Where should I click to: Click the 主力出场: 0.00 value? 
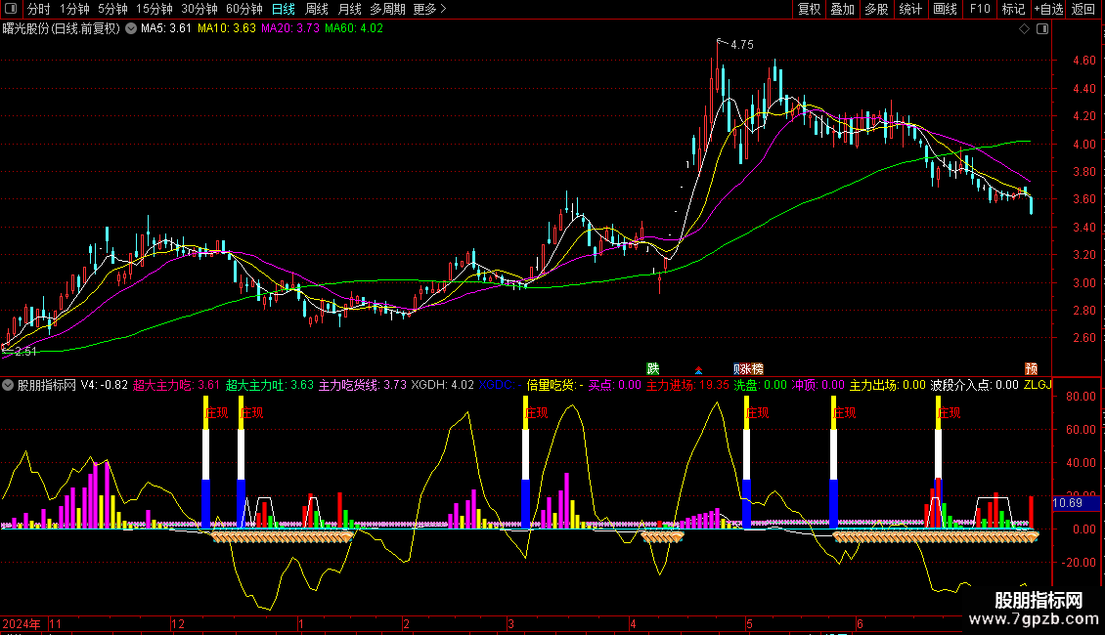tap(888, 385)
